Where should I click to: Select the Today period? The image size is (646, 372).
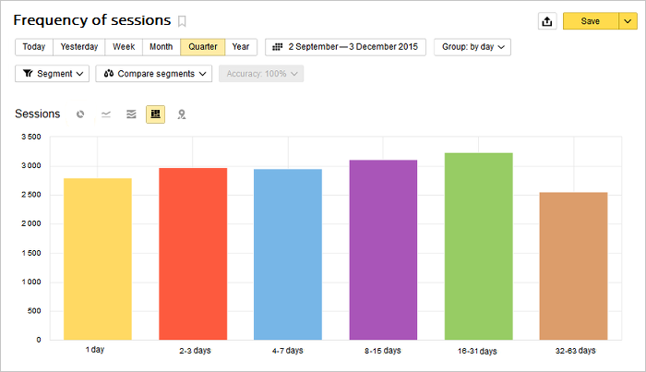[x=34, y=47]
